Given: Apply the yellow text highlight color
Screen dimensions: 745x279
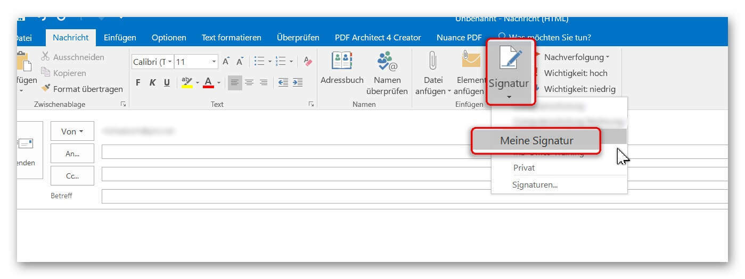Looking at the screenshot, I should coord(186,82).
